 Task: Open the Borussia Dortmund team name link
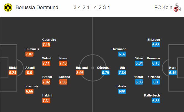coord(37,7)
